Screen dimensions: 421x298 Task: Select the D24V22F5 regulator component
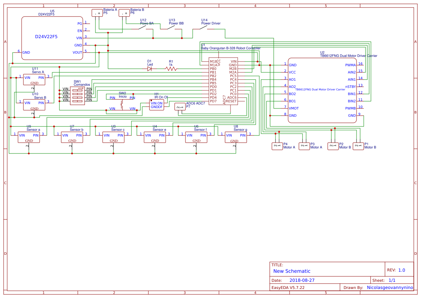tap(52, 38)
